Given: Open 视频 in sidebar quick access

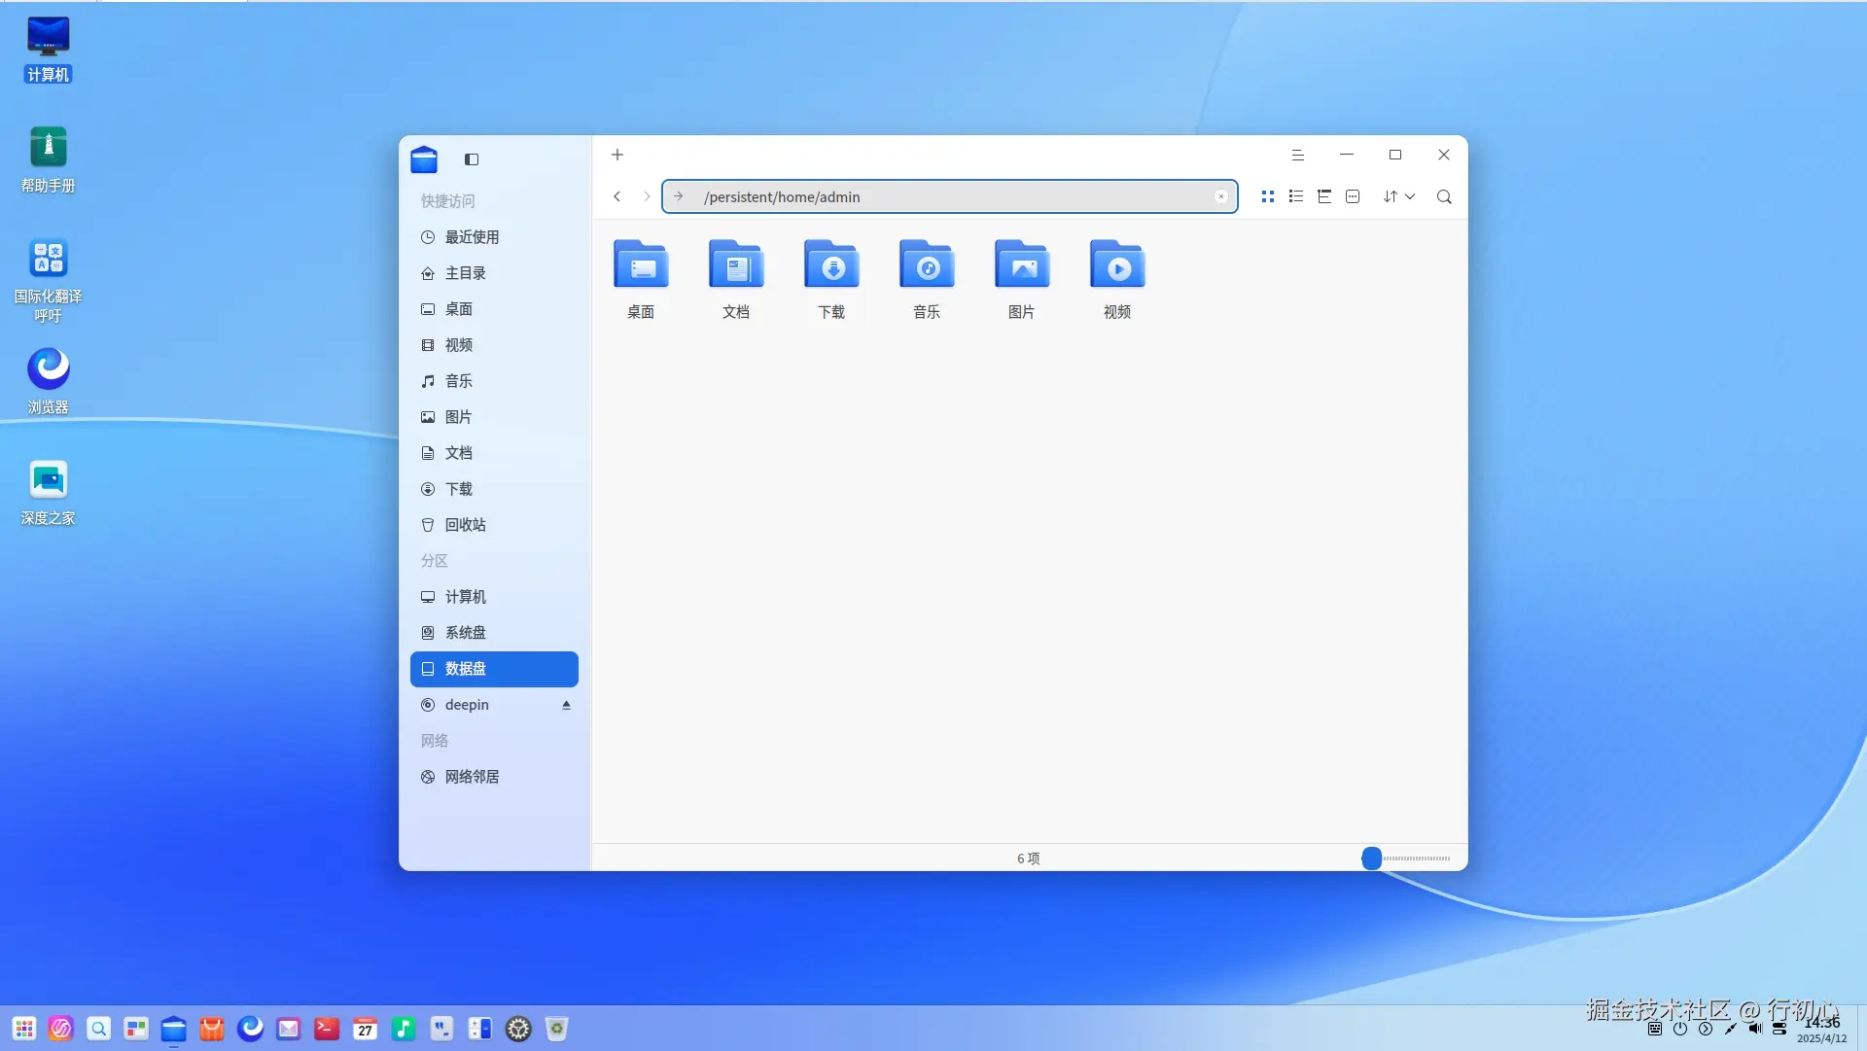Looking at the screenshot, I should [x=494, y=345].
